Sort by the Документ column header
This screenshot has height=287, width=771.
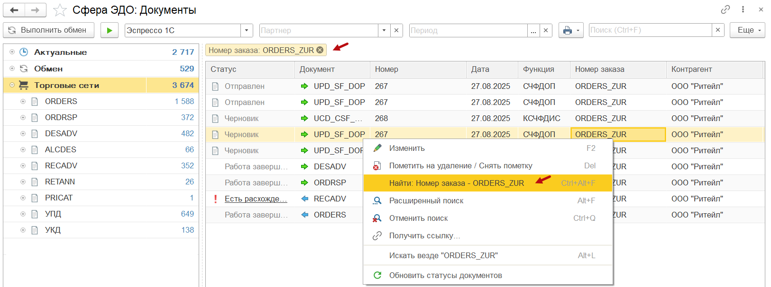pyautogui.click(x=332, y=69)
